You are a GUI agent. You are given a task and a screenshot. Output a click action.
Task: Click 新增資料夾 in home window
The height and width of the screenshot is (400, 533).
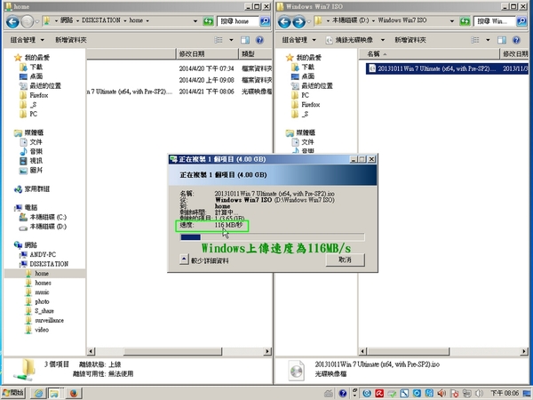pyautogui.click(x=71, y=40)
